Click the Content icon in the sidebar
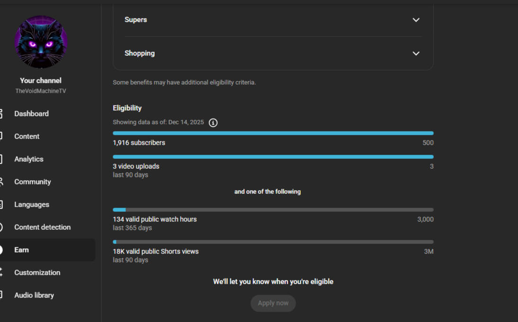This screenshot has height=322, width=518. (x=1, y=137)
